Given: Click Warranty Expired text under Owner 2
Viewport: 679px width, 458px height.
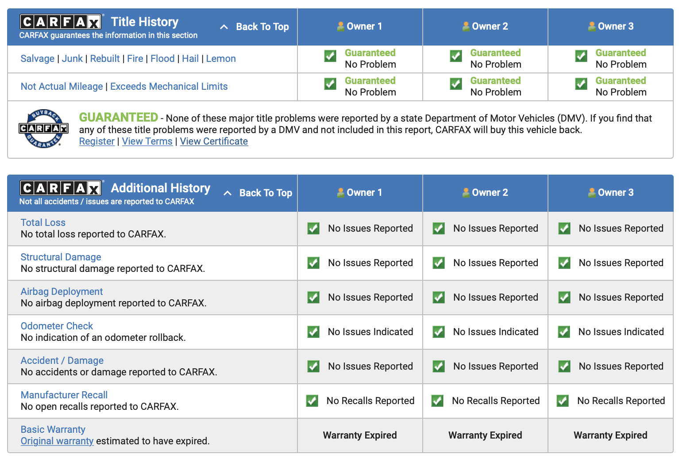Looking at the screenshot, I should (485, 435).
